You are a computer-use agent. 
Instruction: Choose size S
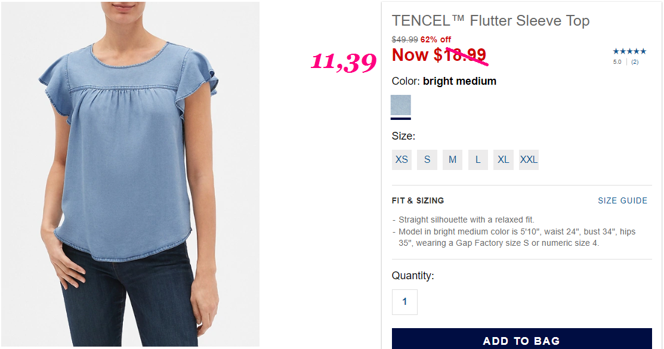pos(427,160)
